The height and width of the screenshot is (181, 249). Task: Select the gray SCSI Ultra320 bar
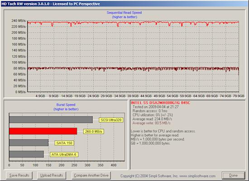point(51,120)
